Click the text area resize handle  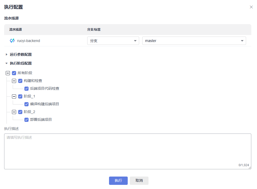tap(250, 168)
